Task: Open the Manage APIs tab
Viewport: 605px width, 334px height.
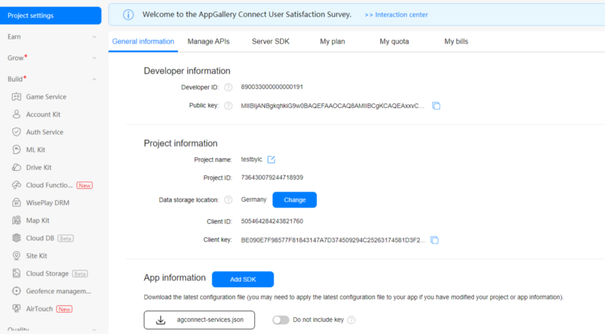Action: coord(209,42)
